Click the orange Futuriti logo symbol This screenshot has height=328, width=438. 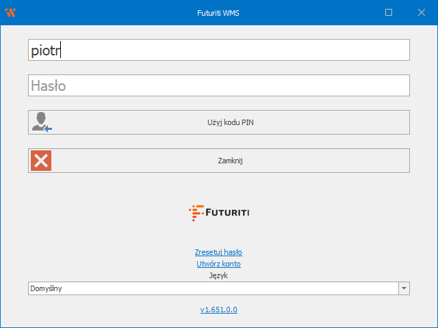tap(195, 213)
